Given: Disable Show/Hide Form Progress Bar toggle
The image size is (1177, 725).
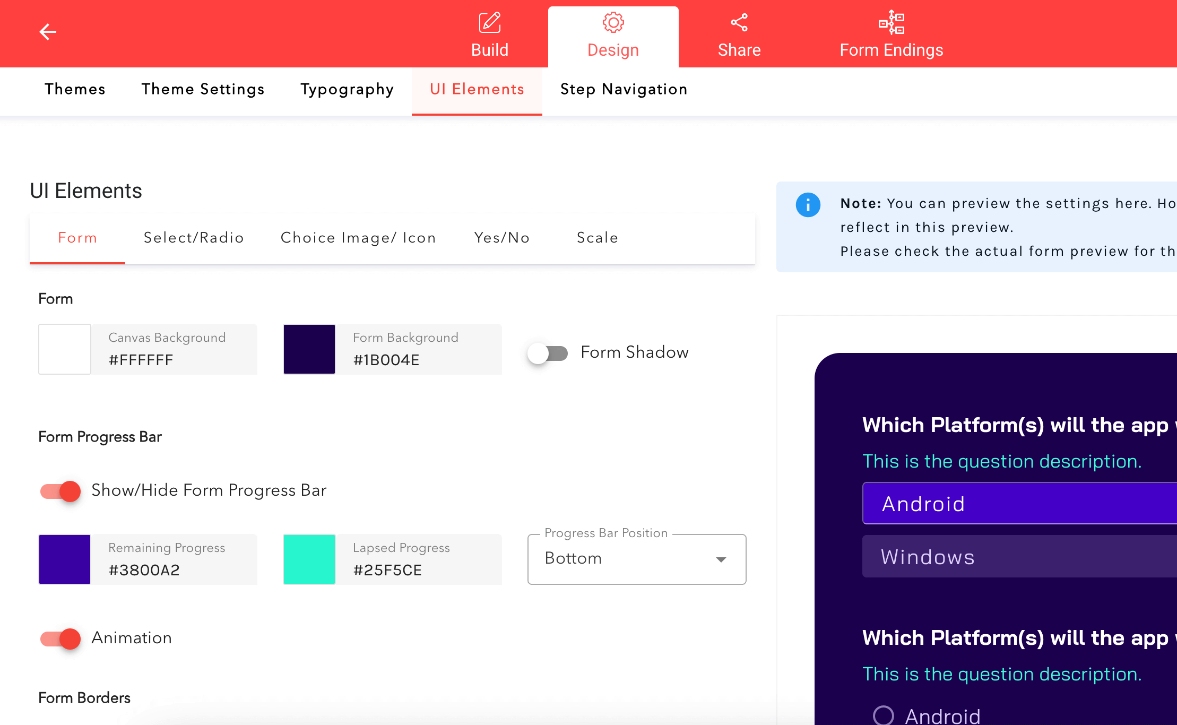Looking at the screenshot, I should click(60, 491).
